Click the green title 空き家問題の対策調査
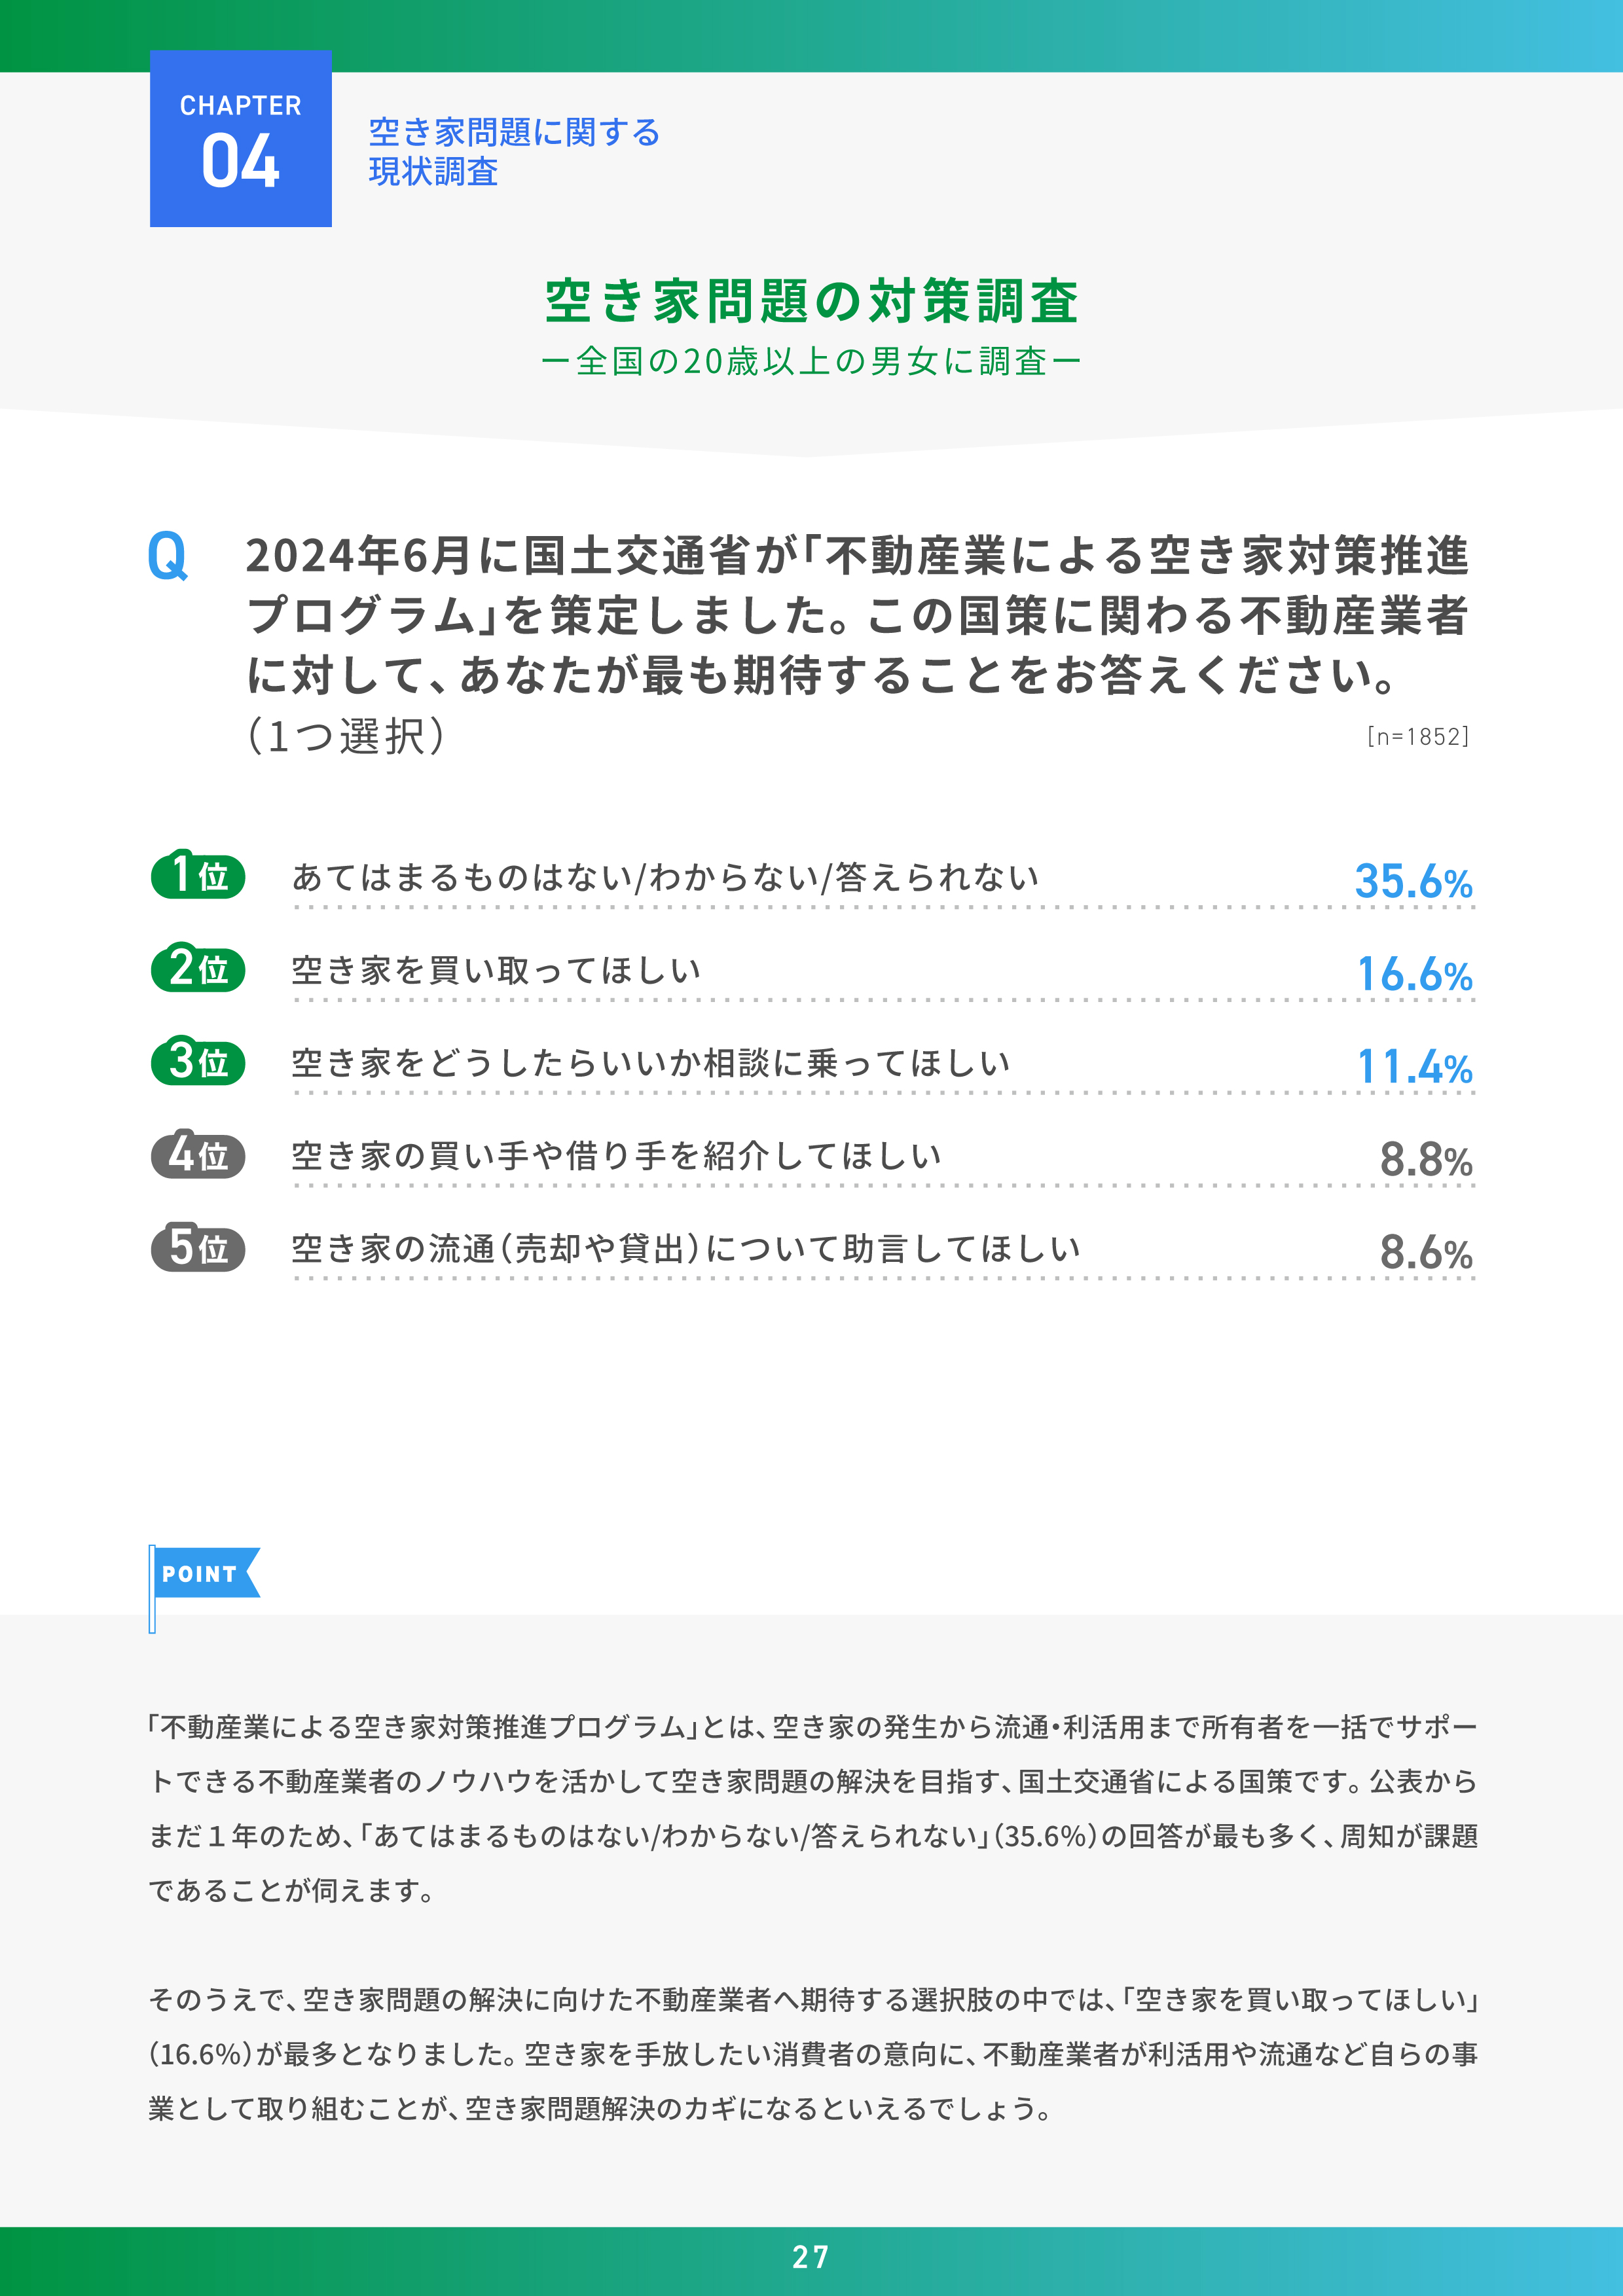 811,301
